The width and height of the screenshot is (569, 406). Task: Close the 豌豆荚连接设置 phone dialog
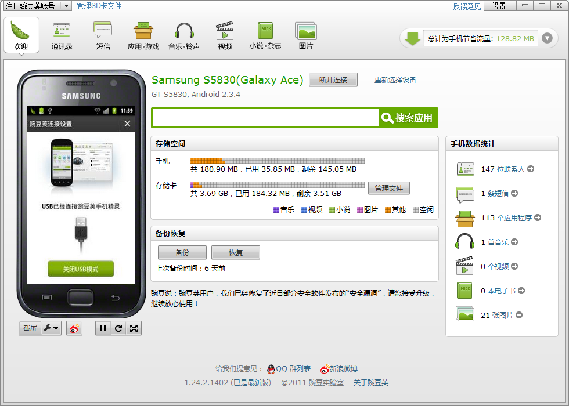click(x=127, y=124)
